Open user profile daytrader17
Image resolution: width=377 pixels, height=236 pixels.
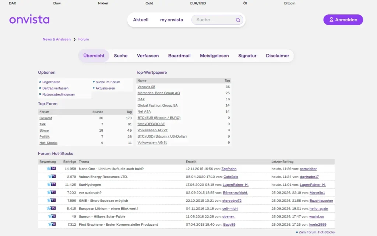309,177
